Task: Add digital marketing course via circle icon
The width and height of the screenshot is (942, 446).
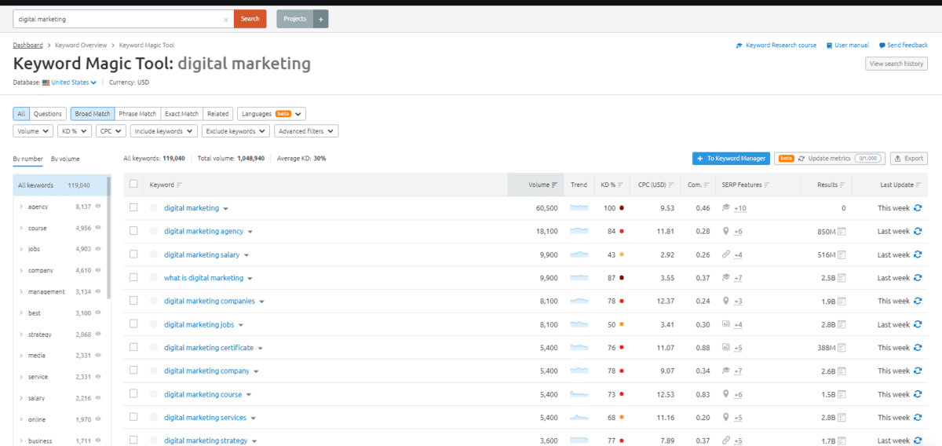Action: (x=154, y=394)
